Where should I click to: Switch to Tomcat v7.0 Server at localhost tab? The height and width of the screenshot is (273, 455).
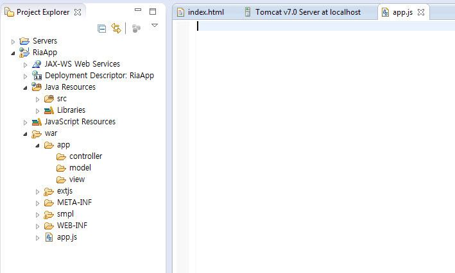point(303,12)
